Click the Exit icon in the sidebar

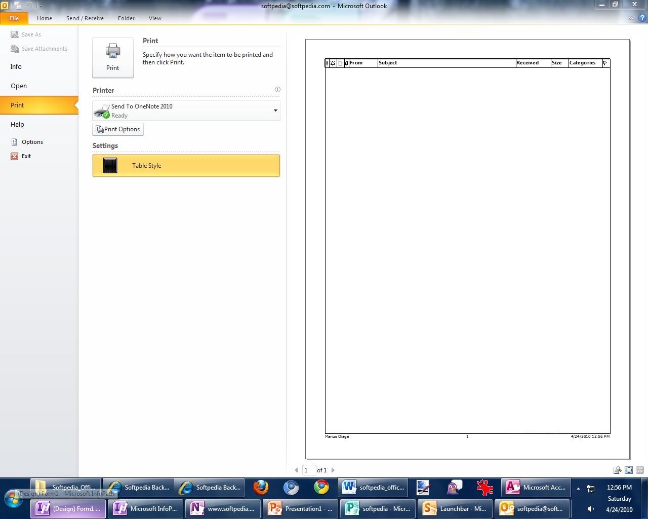pyautogui.click(x=15, y=156)
